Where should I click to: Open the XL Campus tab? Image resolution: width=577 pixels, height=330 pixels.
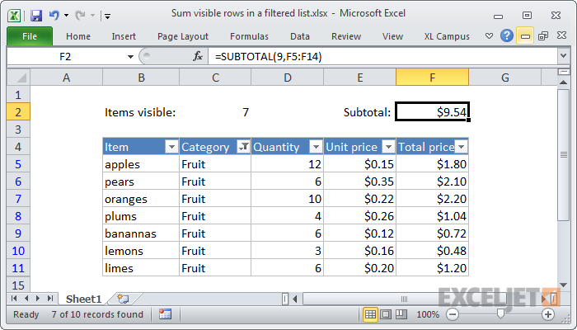447,36
